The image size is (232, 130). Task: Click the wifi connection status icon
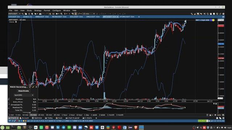(10, 121)
